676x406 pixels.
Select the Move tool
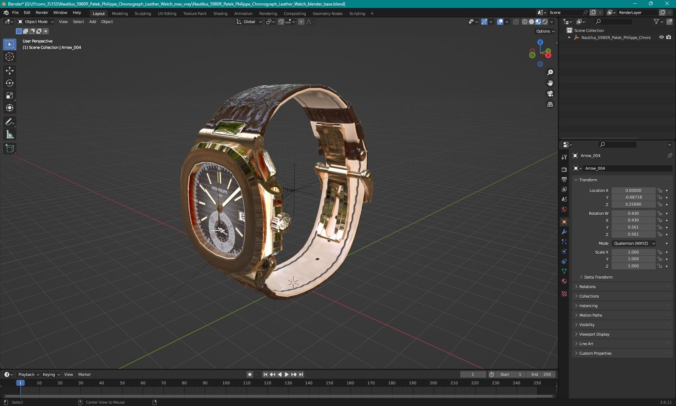pos(10,71)
